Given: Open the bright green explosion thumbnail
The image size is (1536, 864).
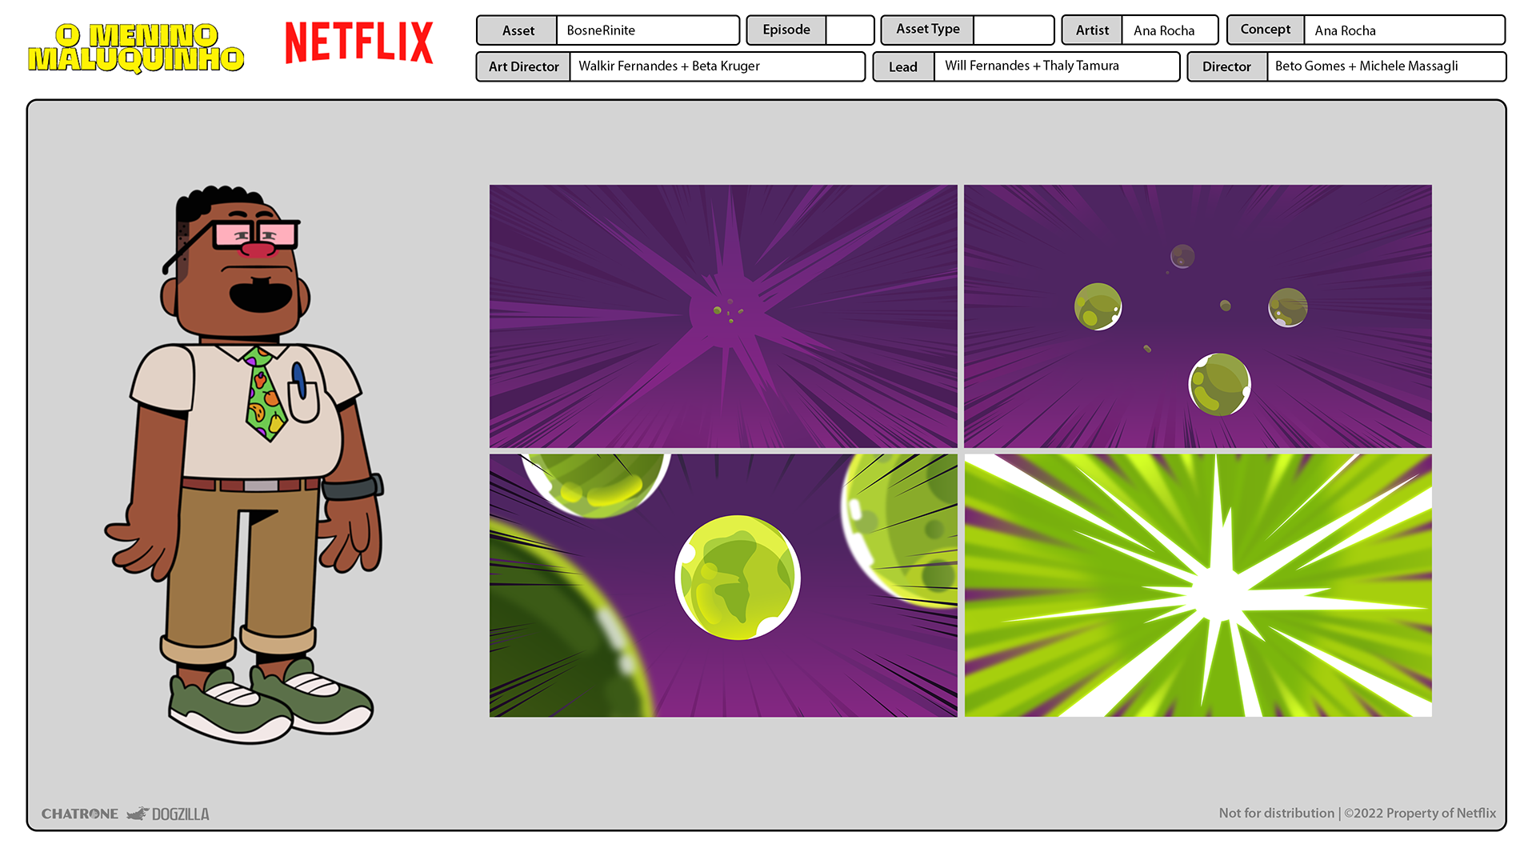Looking at the screenshot, I should [x=1197, y=585].
